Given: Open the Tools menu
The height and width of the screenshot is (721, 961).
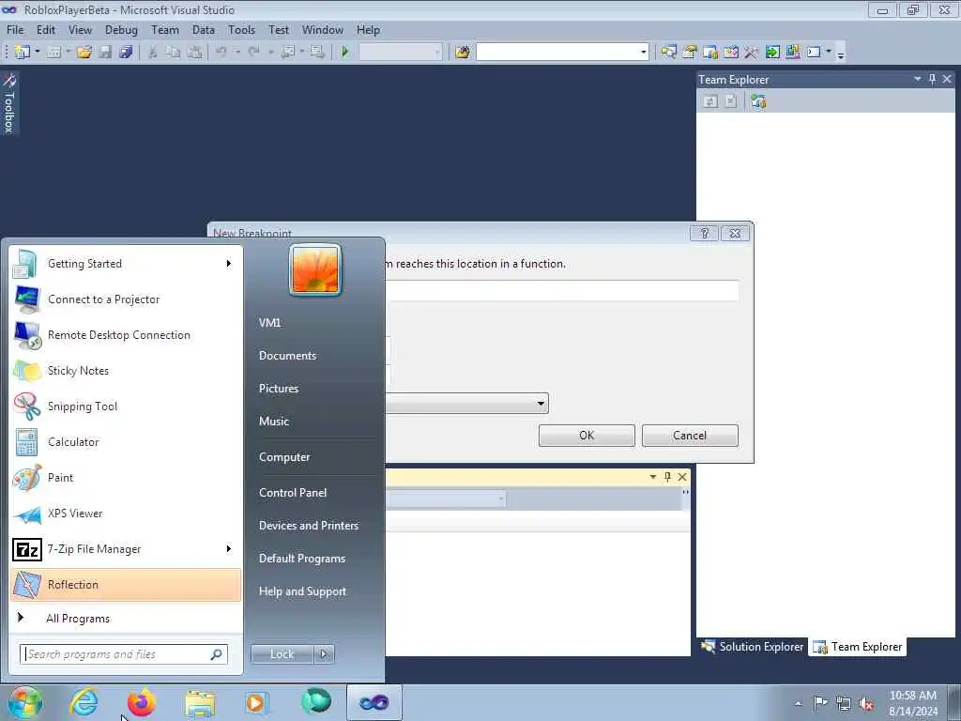Looking at the screenshot, I should pos(241,30).
